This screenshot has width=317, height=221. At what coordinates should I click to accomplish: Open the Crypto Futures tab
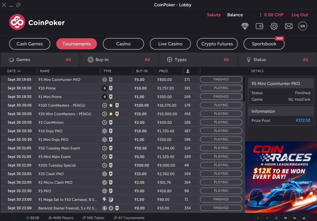pyautogui.click(x=217, y=44)
